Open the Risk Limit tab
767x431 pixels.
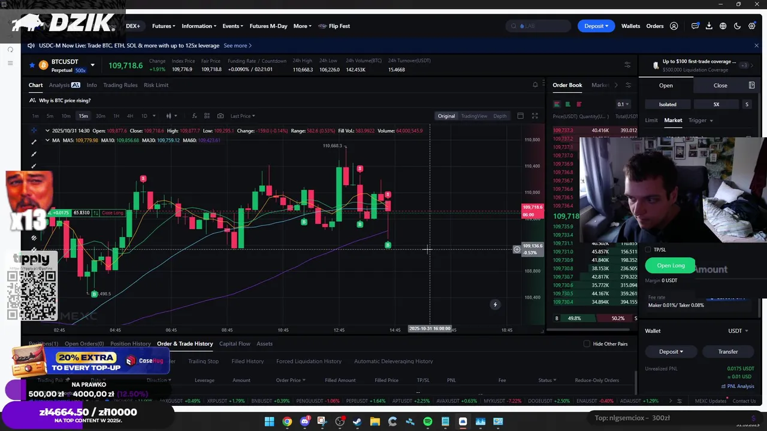coord(156,85)
